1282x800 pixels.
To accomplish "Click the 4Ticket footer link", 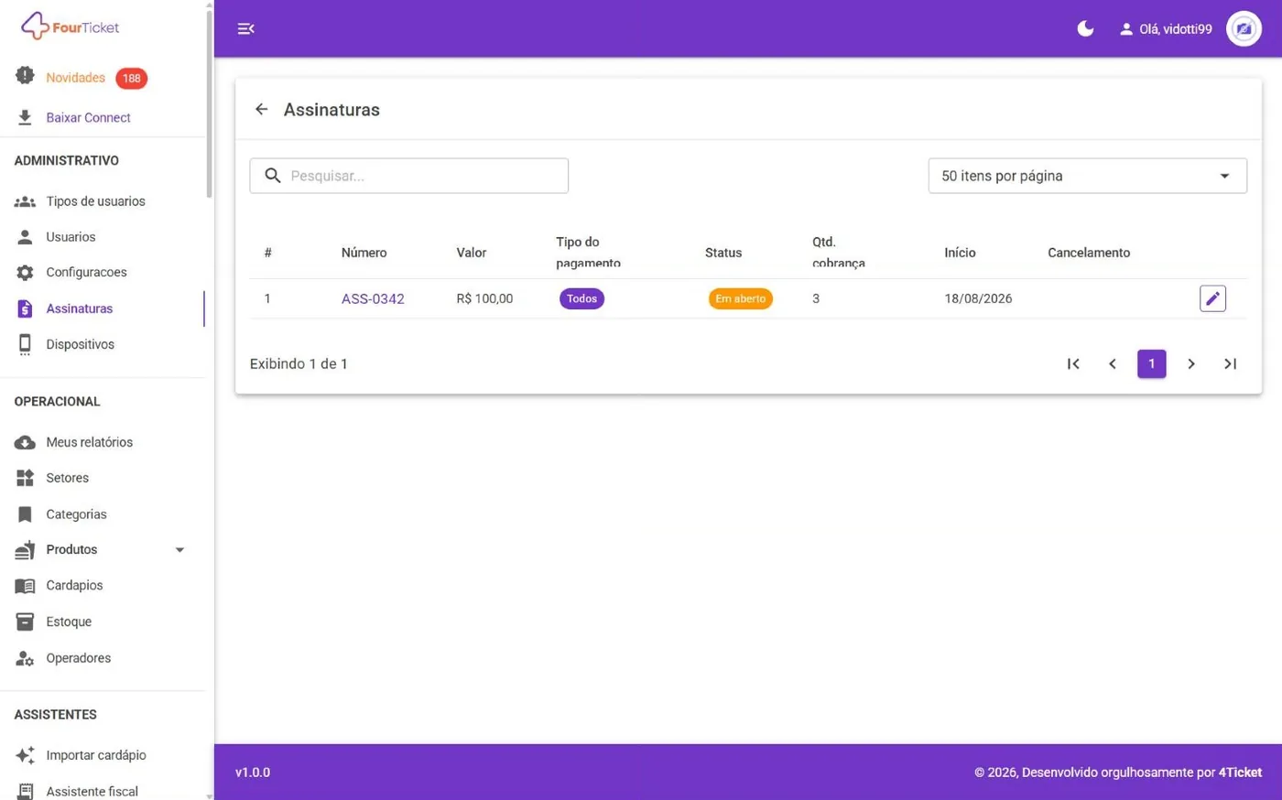I will 1240,773.
